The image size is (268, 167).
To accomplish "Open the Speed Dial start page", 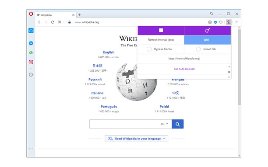I will (x=59, y=22).
